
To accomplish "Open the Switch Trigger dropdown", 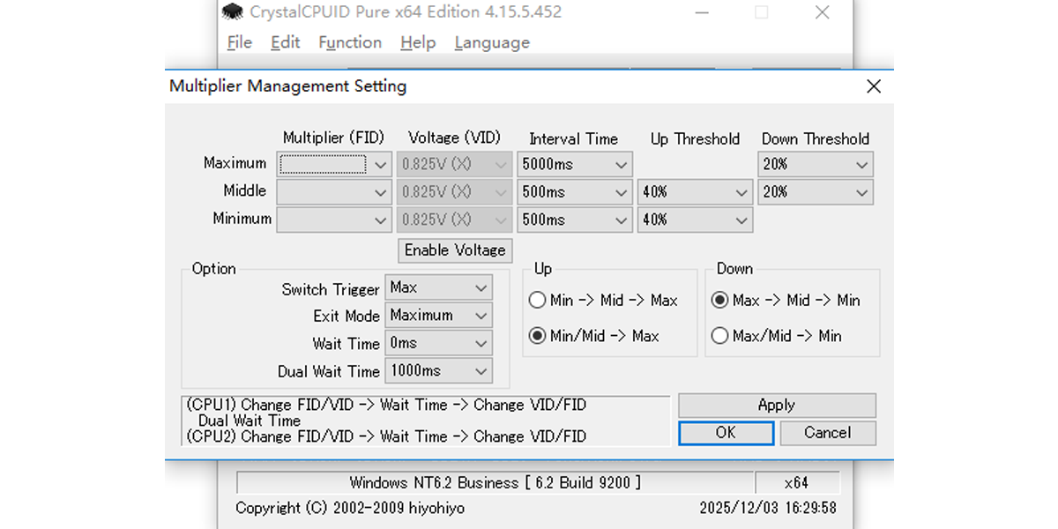I will click(x=438, y=287).
